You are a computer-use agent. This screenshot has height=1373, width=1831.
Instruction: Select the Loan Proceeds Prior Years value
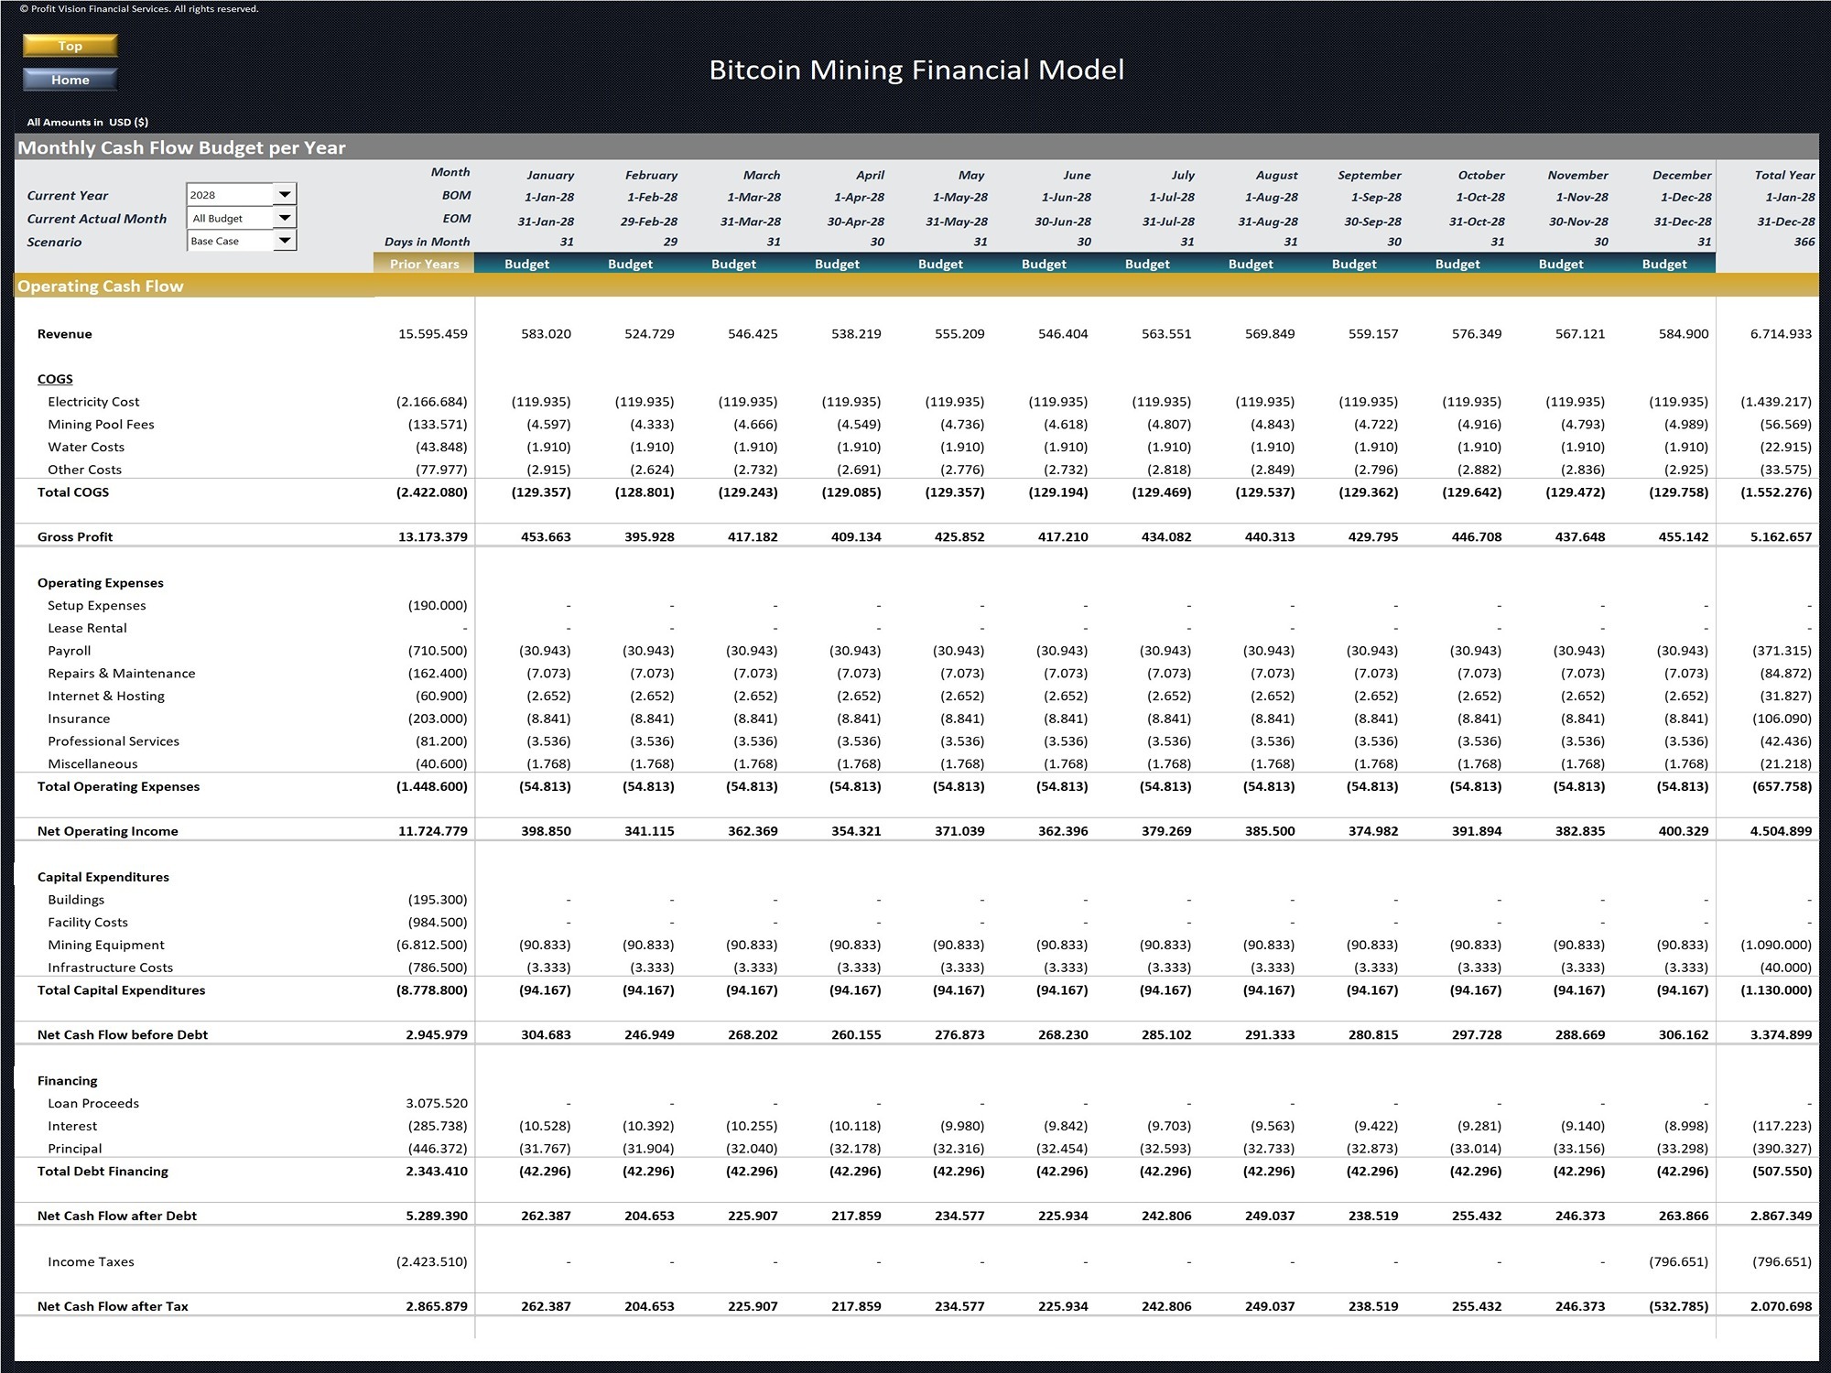437,1103
